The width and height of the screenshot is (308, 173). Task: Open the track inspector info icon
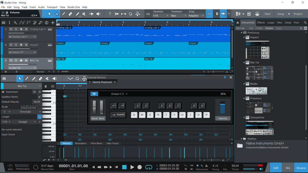tap(9, 23)
